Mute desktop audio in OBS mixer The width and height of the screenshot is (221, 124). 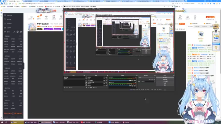[132, 80]
